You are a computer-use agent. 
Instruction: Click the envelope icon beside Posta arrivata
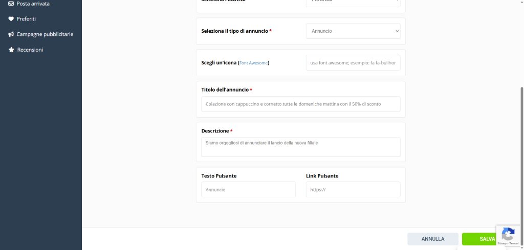click(x=11, y=4)
